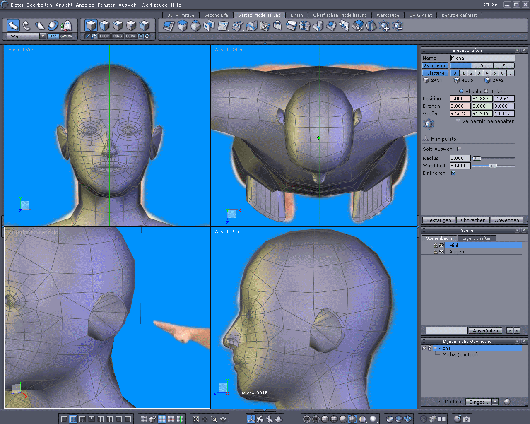Screen dimensions: 530x424
Task: Select the arrow selection tool
Action: pos(13,26)
